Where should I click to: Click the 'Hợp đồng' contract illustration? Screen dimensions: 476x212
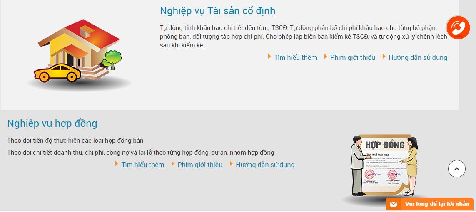pyautogui.click(x=384, y=168)
